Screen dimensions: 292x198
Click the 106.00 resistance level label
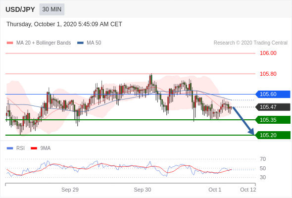coord(268,53)
